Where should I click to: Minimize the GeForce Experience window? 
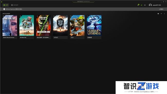coord(161,2)
